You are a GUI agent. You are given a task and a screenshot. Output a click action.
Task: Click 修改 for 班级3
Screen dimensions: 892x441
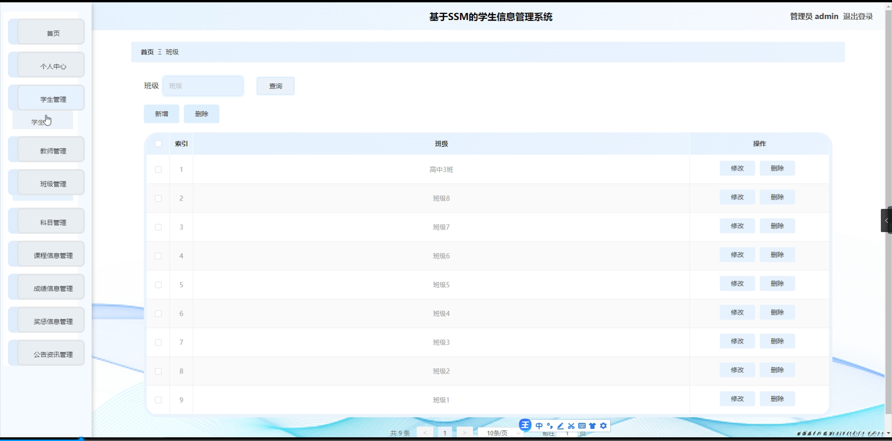737,341
